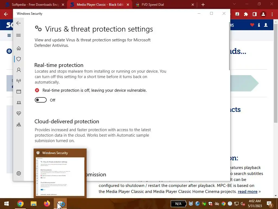Click the user account icon on Softpedia
Image resolution: width=278 pixels, height=209 pixels.
point(266,25)
